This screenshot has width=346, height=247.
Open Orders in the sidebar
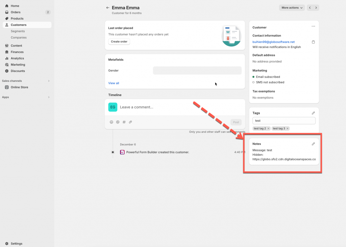(x=16, y=12)
